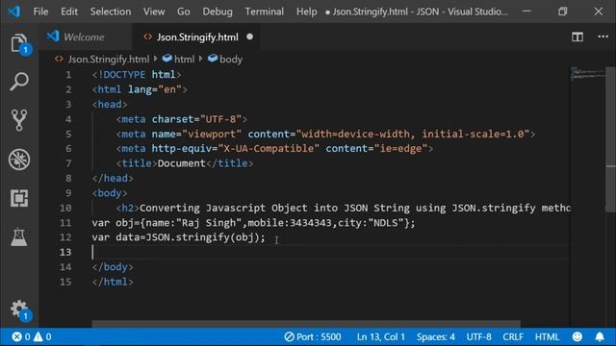Click the '<!DOCTYPE html>' line
This screenshot has width=616, height=346.
[137, 75]
